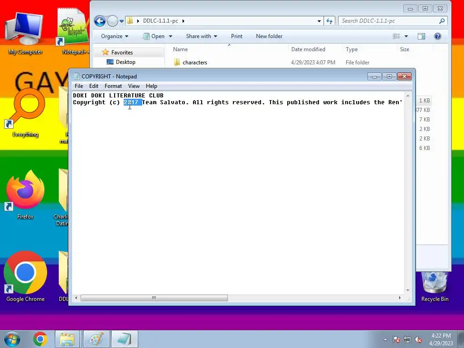Click the Explorer Refresh button
The width and height of the screenshot is (464, 348).
(329, 21)
